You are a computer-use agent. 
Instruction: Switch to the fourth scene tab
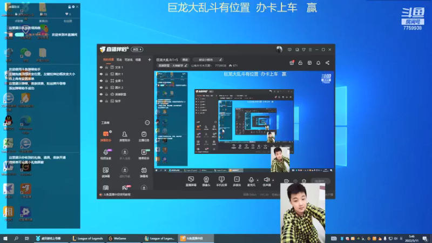click(x=138, y=60)
